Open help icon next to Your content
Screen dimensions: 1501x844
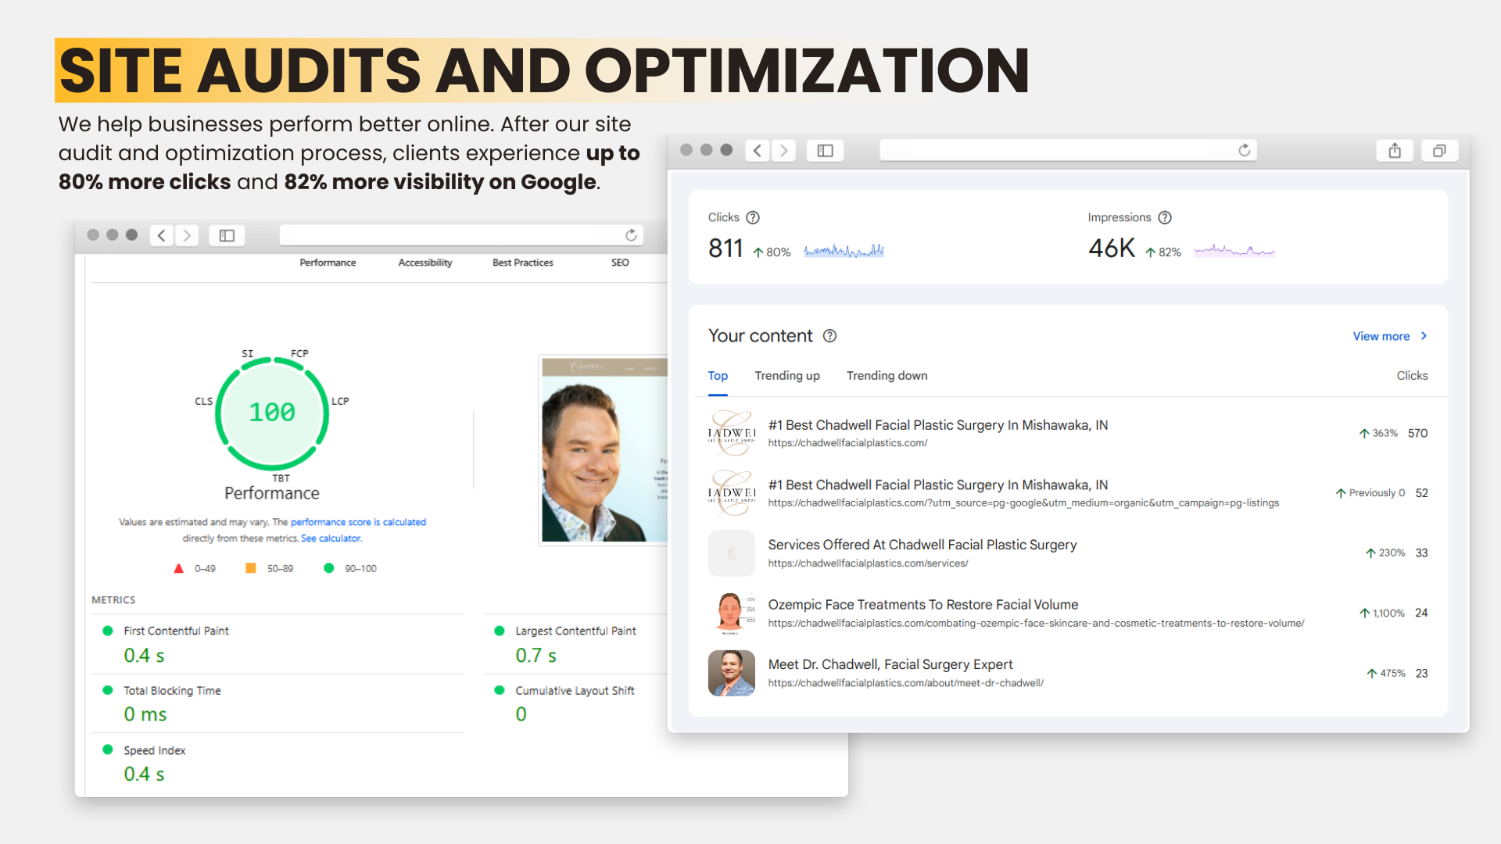point(830,335)
